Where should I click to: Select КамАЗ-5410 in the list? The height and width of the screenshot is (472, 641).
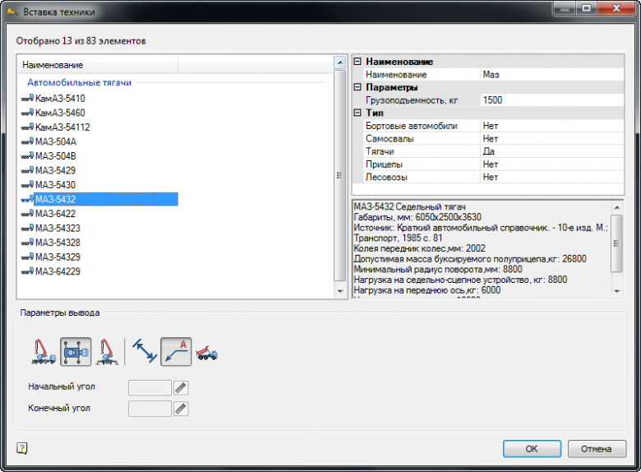point(60,98)
